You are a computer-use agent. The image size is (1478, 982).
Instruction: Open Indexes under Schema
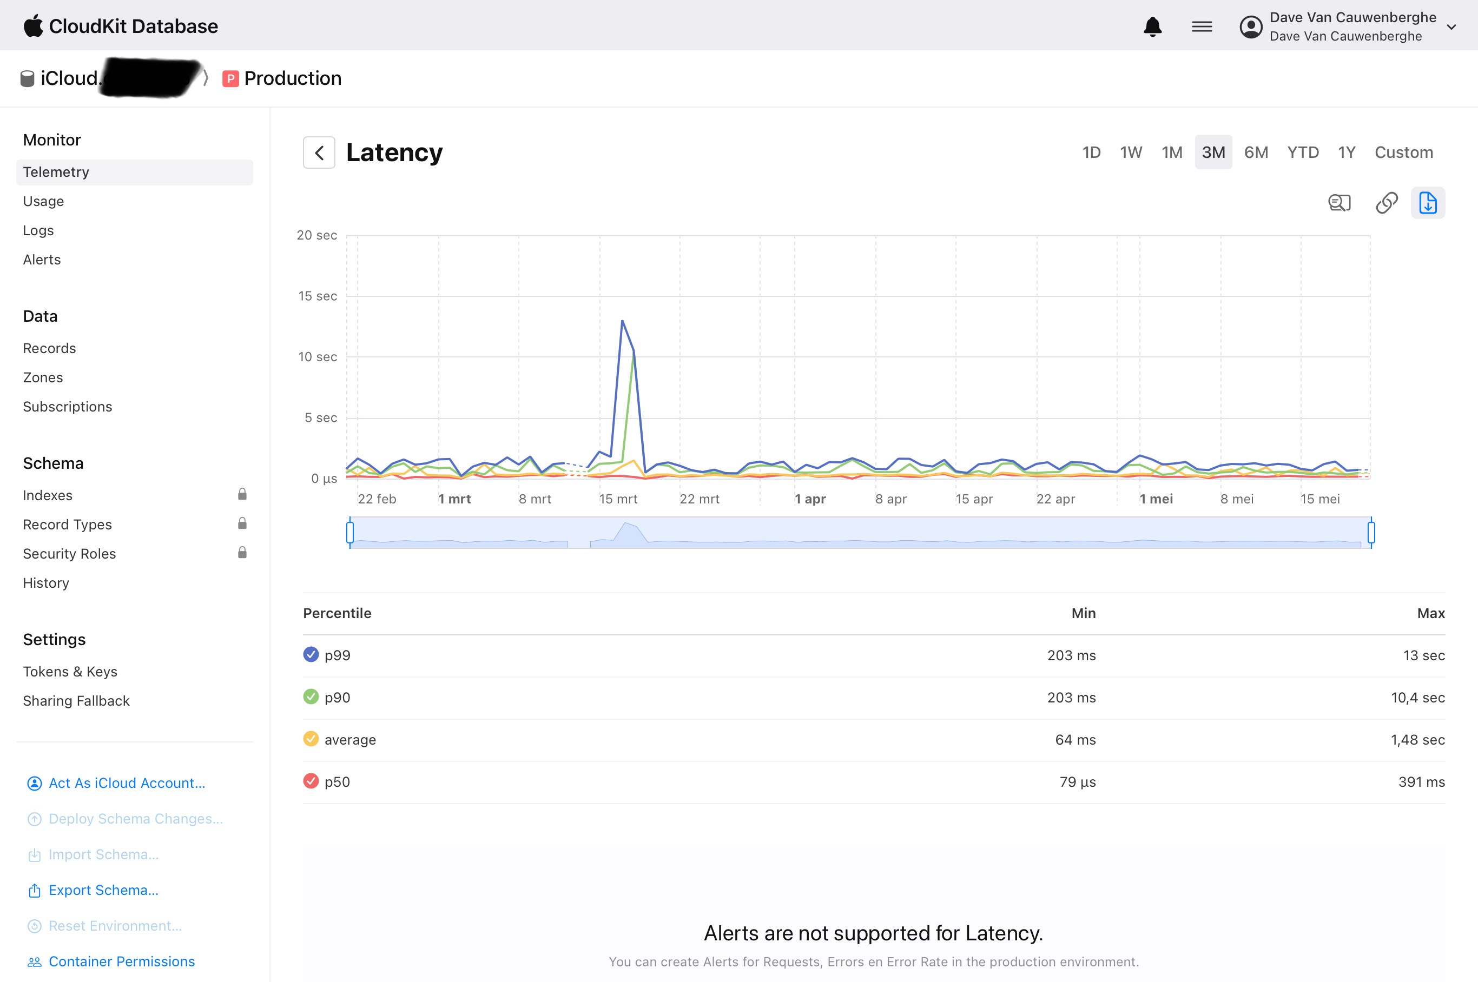pyautogui.click(x=48, y=495)
